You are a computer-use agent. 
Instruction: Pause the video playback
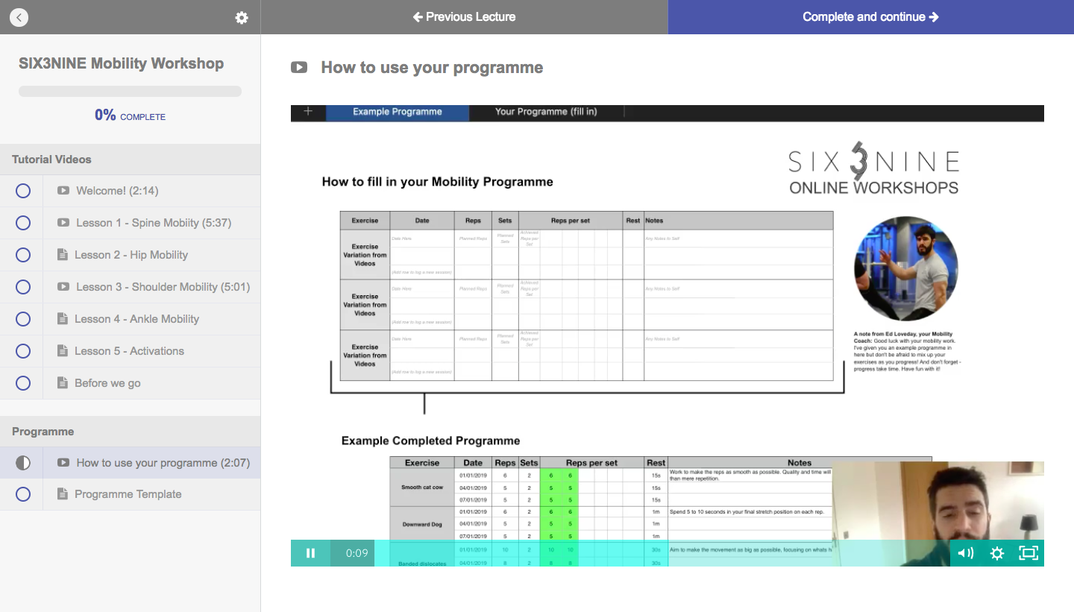coord(310,553)
